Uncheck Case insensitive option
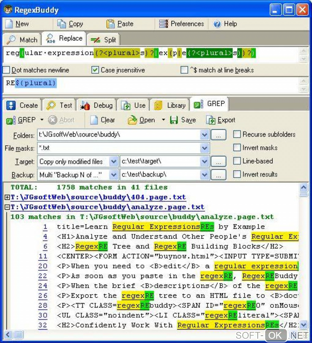Image resolution: width=312 pixels, height=343 pixels. tap(95, 70)
